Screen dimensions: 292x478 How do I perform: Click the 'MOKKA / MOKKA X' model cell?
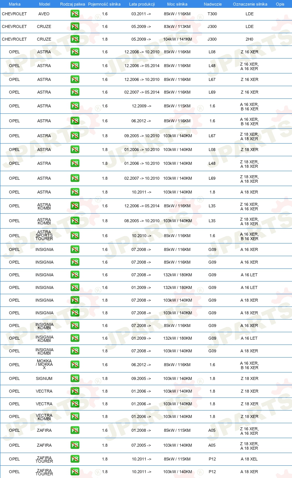(x=44, y=365)
